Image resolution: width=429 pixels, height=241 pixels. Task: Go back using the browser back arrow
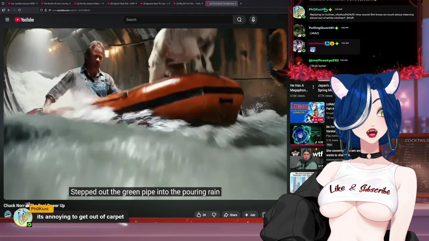coord(9,10)
